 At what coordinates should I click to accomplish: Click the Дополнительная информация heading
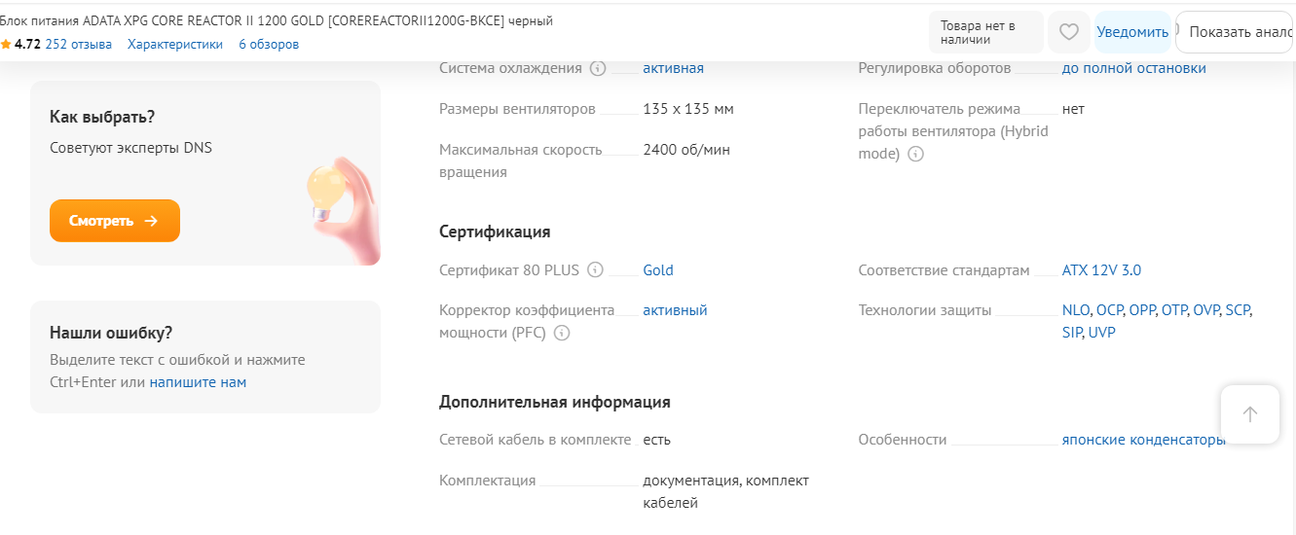coord(555,402)
